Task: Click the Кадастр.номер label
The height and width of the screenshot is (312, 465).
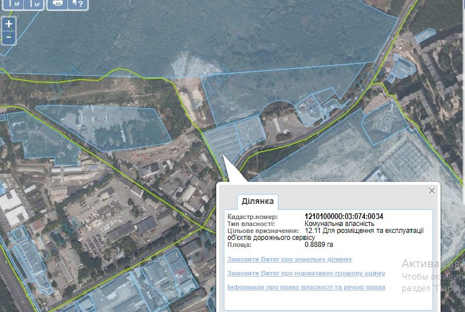Action: pos(253,217)
